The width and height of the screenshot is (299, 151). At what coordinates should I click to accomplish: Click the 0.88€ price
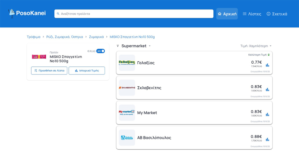pyautogui.click(x=256, y=136)
